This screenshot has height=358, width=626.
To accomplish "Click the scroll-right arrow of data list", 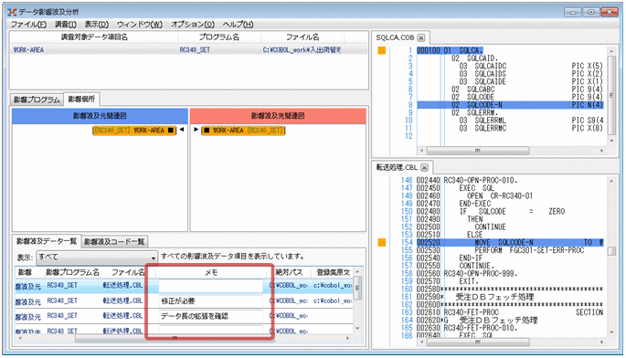I will (348, 338).
